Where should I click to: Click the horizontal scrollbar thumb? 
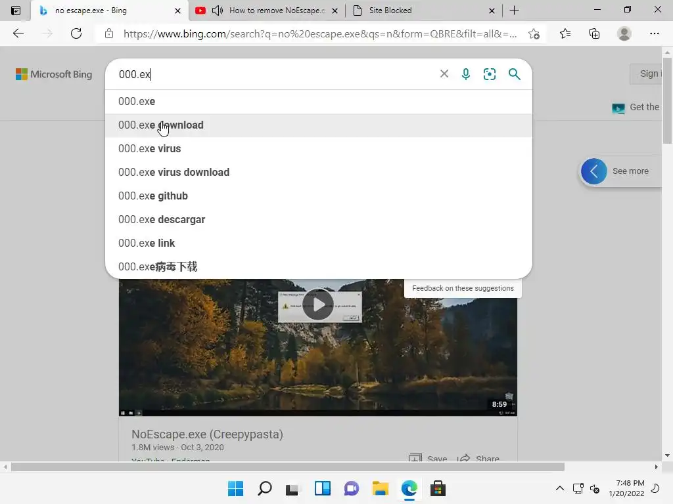click(288, 467)
